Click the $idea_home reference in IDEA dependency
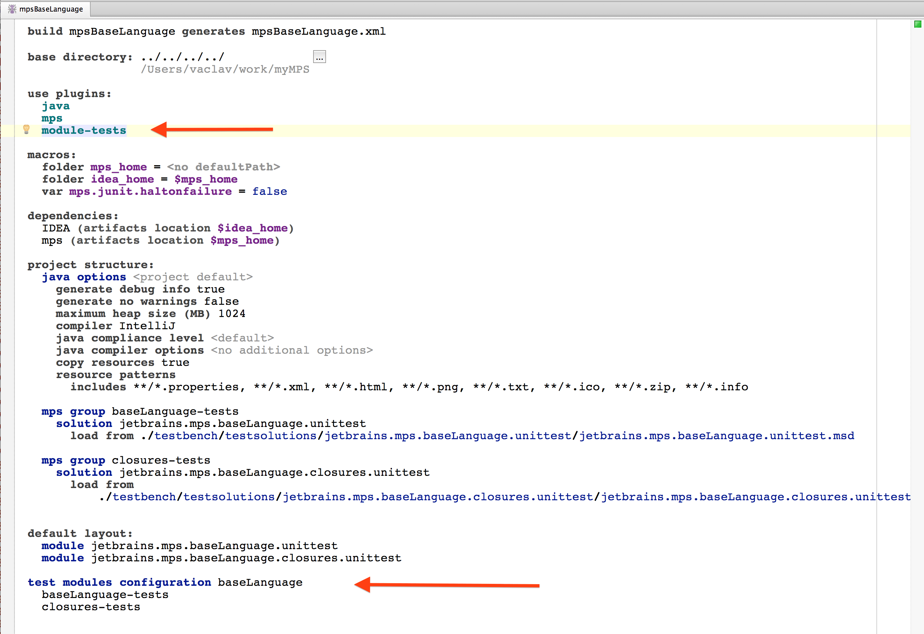 [x=252, y=228]
